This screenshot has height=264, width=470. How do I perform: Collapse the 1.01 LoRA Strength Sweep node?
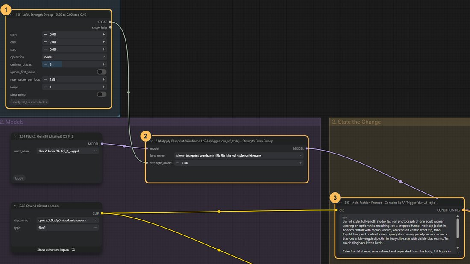(12, 15)
